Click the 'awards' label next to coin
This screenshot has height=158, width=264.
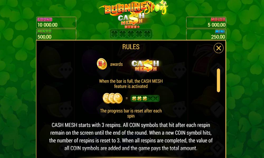point(116,64)
